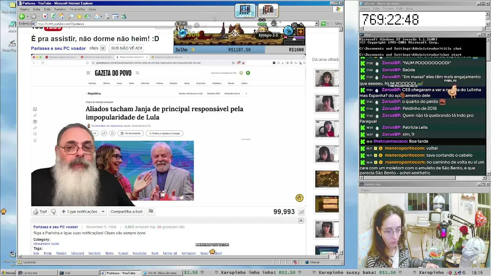Click the !discord tag link
491x276 pixels.
77,253
